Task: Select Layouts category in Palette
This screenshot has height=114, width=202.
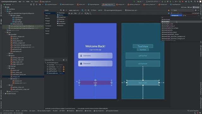Action: pyautogui.click(x=48, y=23)
